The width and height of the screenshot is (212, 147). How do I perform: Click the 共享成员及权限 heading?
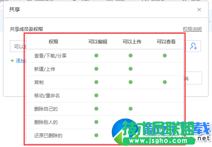point(26,29)
